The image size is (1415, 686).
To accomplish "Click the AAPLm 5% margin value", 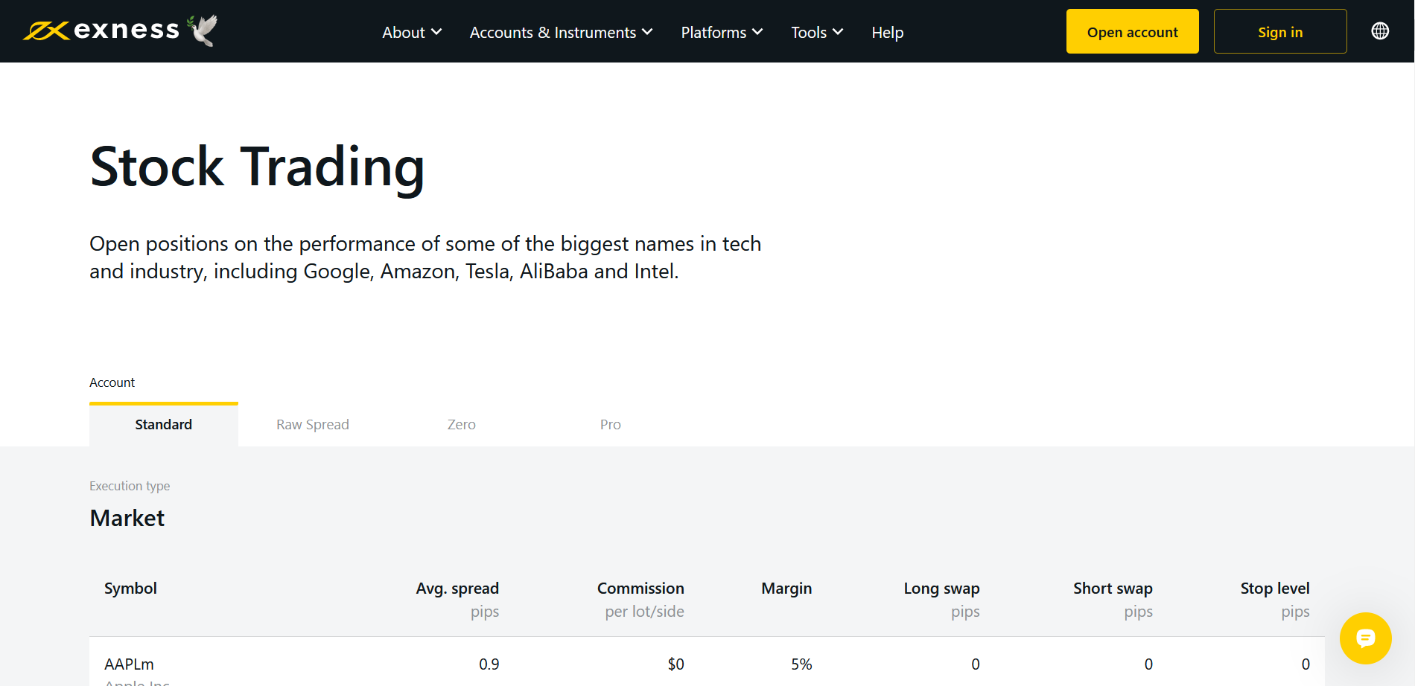I will pyautogui.click(x=801, y=664).
